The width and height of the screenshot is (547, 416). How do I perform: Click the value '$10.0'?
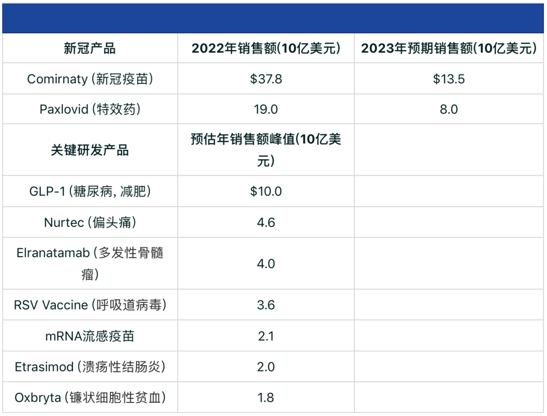click(266, 192)
